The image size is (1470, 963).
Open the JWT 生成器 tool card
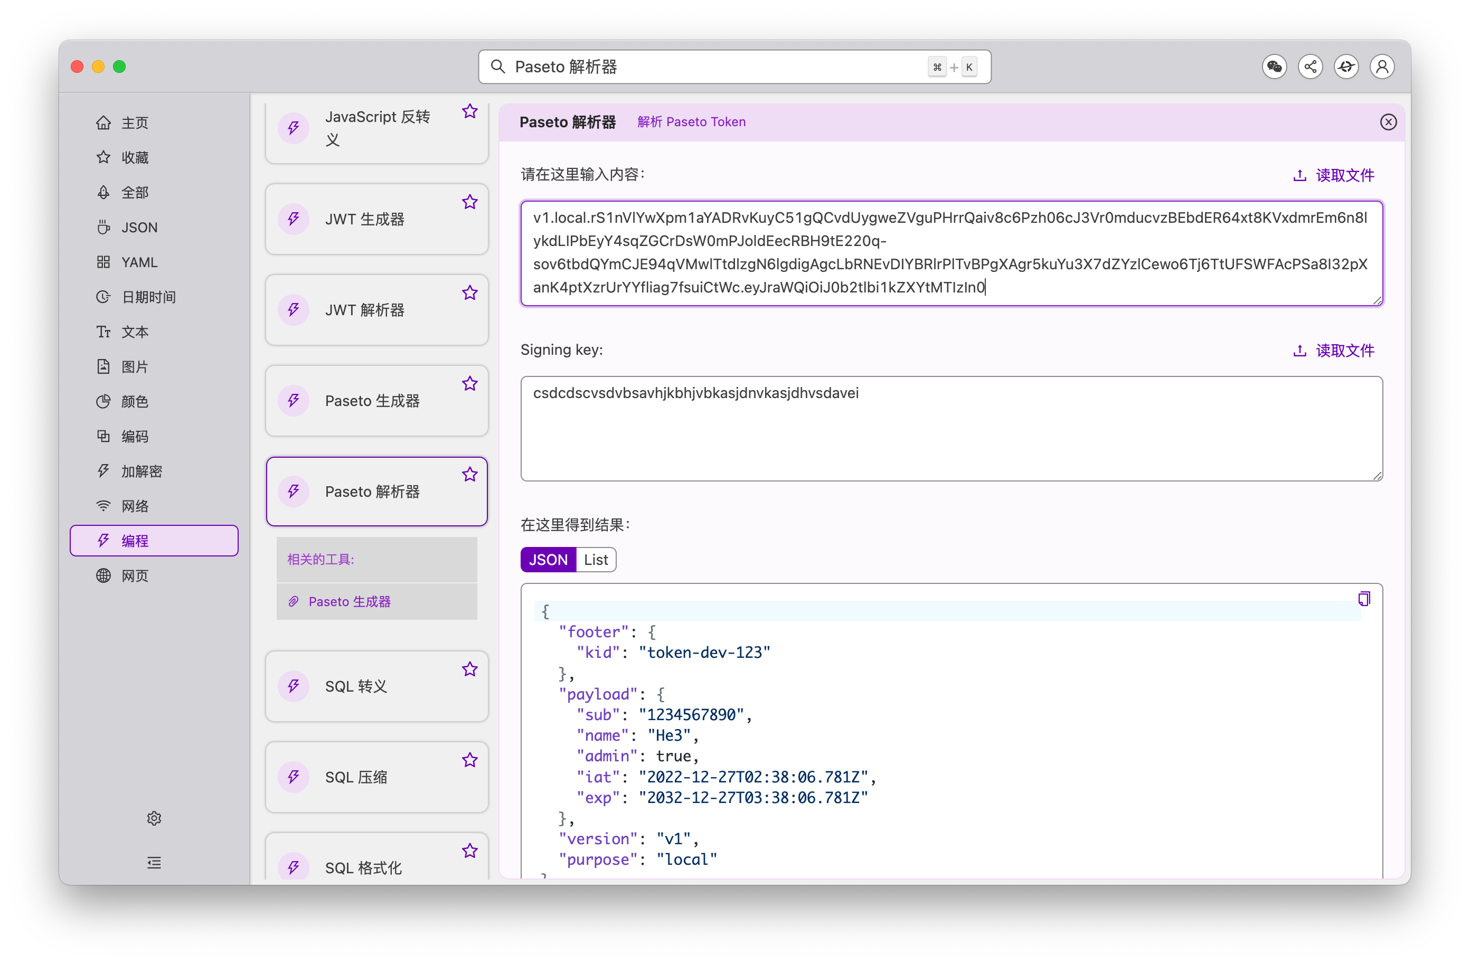pos(377,219)
